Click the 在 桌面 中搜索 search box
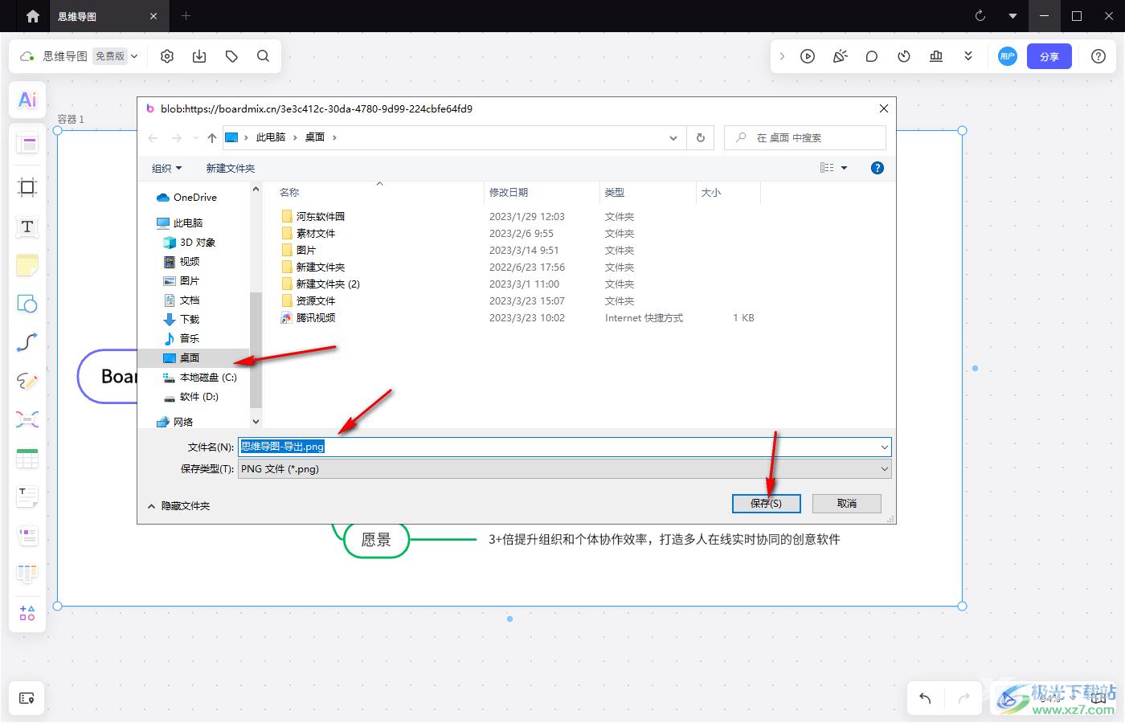 [804, 137]
